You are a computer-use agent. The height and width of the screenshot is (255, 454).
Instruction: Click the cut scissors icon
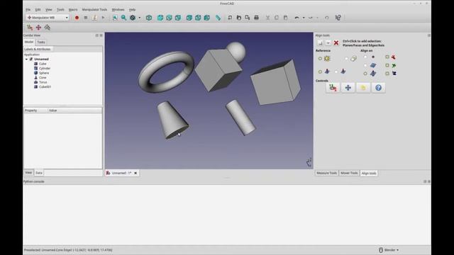point(268,18)
